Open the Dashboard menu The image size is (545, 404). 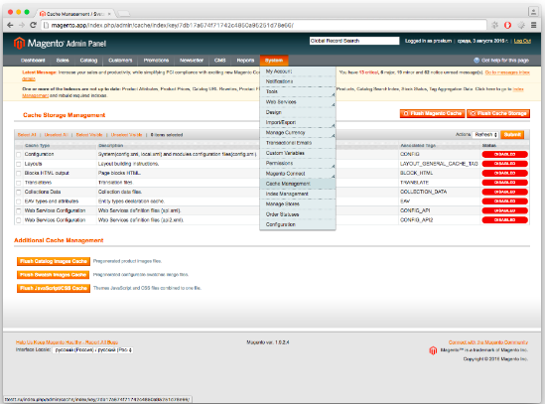(33, 61)
